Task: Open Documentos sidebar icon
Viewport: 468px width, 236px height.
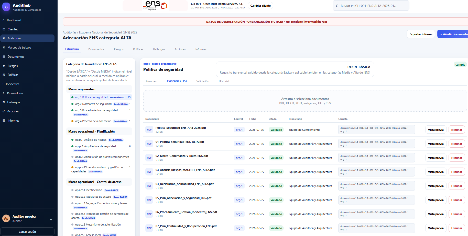Action: [4, 57]
